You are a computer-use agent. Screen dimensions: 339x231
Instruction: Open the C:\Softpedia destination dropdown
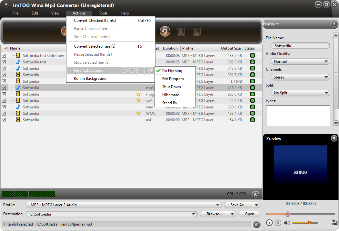click(x=112, y=214)
